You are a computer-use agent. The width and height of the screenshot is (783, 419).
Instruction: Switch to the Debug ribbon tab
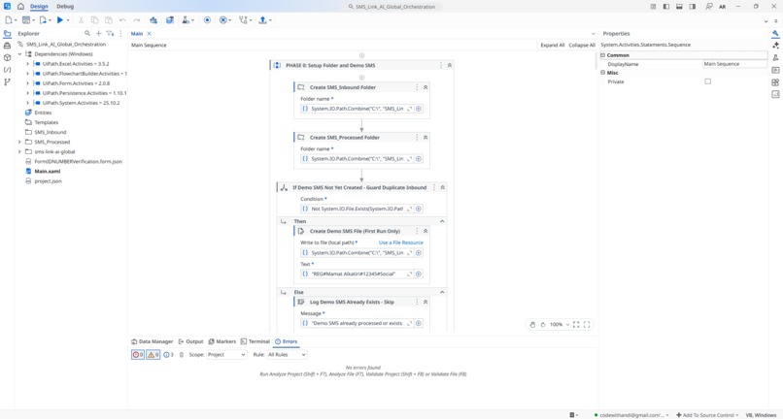click(65, 7)
